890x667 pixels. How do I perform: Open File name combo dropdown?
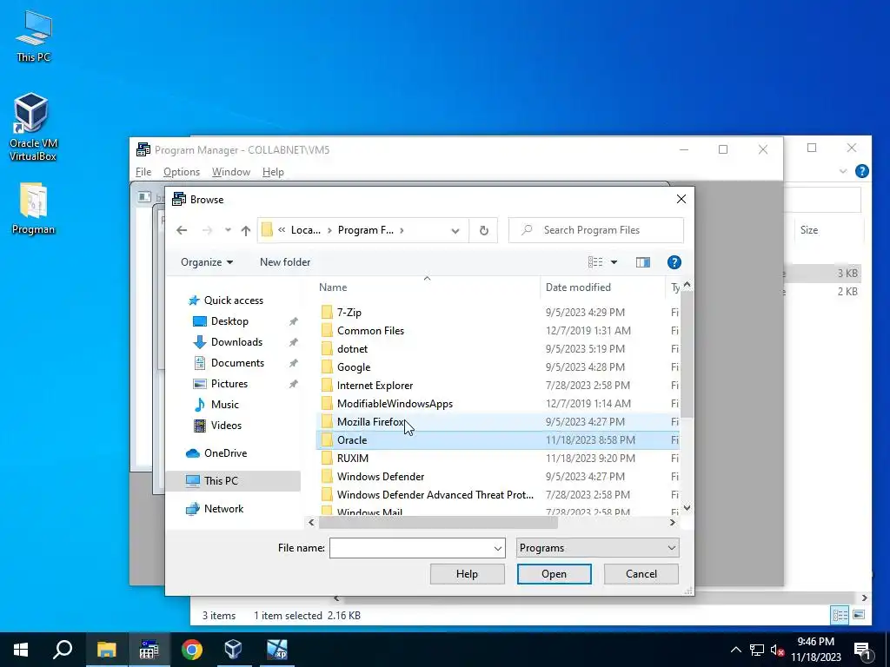(x=498, y=549)
